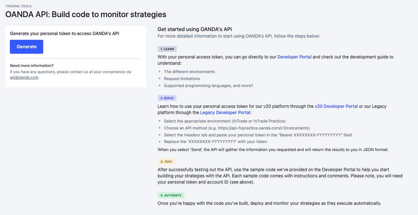418x215 pixels.
Task: Click the "OANDA API: Build code" page title
Action: coord(86,15)
